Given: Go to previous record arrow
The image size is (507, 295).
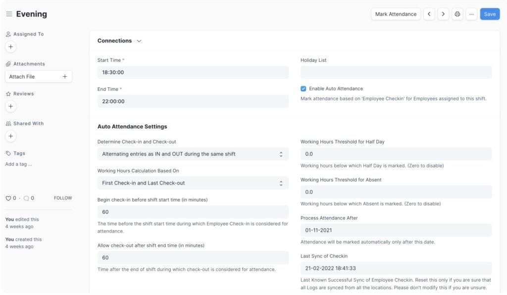Looking at the screenshot, I should (429, 14).
